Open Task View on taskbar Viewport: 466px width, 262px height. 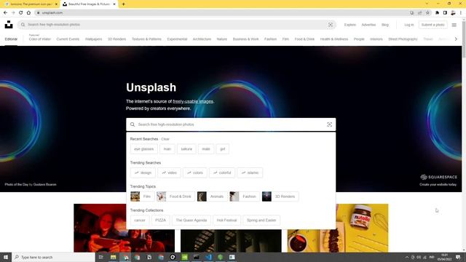tap(100, 257)
